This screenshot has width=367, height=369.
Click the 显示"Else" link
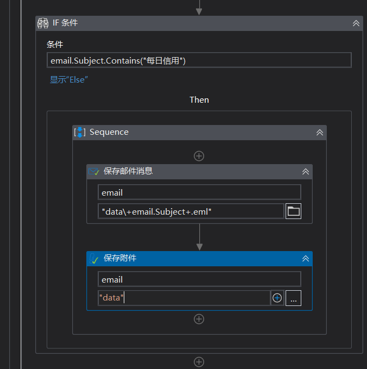pos(68,80)
